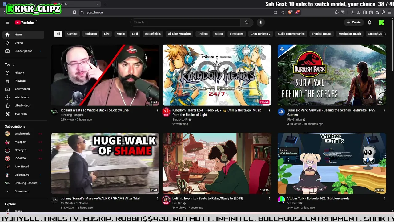Open options menu for Johnny Somali video
The width and height of the screenshot is (394, 222).
[x=158, y=199]
